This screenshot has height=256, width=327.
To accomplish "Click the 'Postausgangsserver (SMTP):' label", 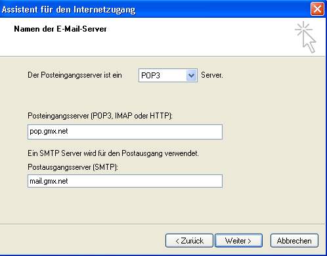I will point(73,167).
